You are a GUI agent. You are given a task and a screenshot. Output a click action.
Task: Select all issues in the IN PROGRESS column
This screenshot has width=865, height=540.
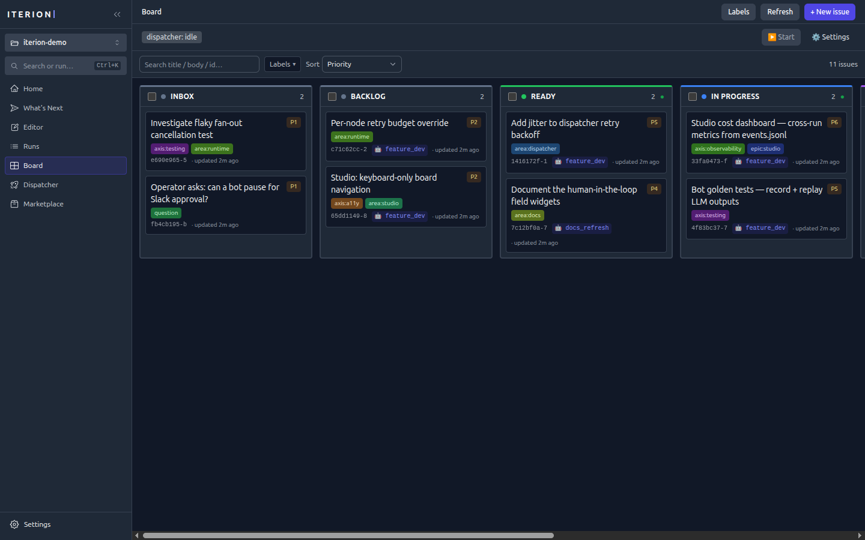click(693, 97)
